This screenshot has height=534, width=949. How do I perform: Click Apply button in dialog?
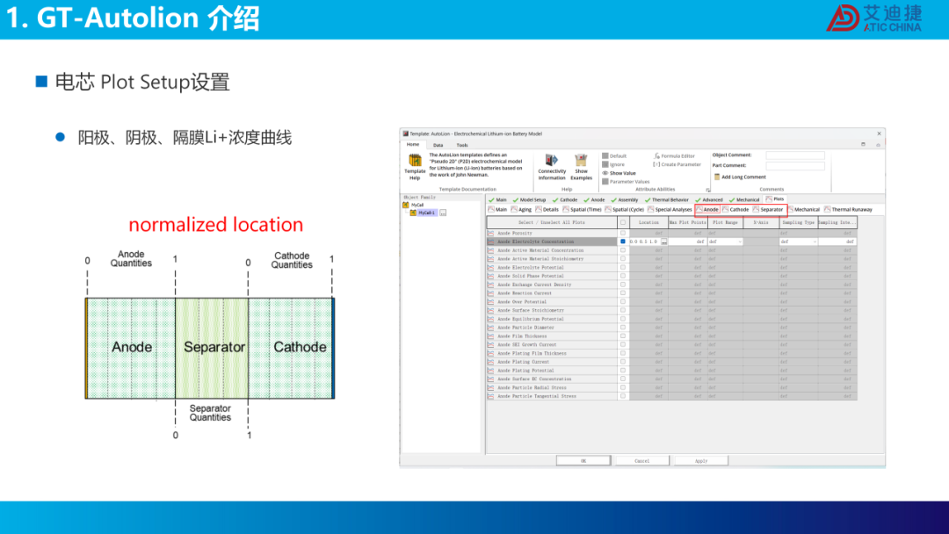click(701, 461)
